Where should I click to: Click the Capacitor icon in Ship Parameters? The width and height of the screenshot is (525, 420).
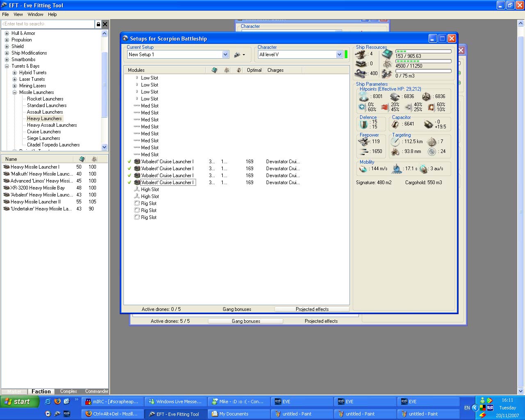395,124
